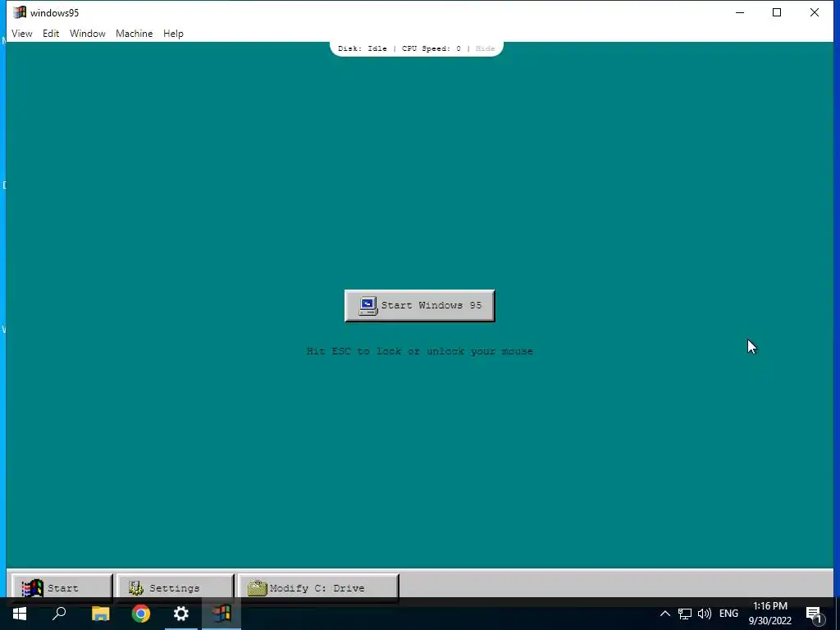840x630 pixels.
Task: Open the Machine menu
Action: [x=134, y=33]
